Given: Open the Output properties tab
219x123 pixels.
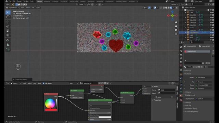Looking at the screenshot, I should [181, 55].
